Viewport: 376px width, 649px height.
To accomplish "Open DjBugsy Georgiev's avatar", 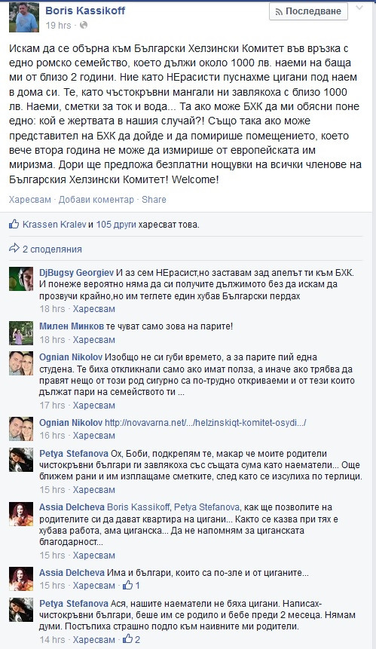I will pyautogui.click(x=21, y=279).
